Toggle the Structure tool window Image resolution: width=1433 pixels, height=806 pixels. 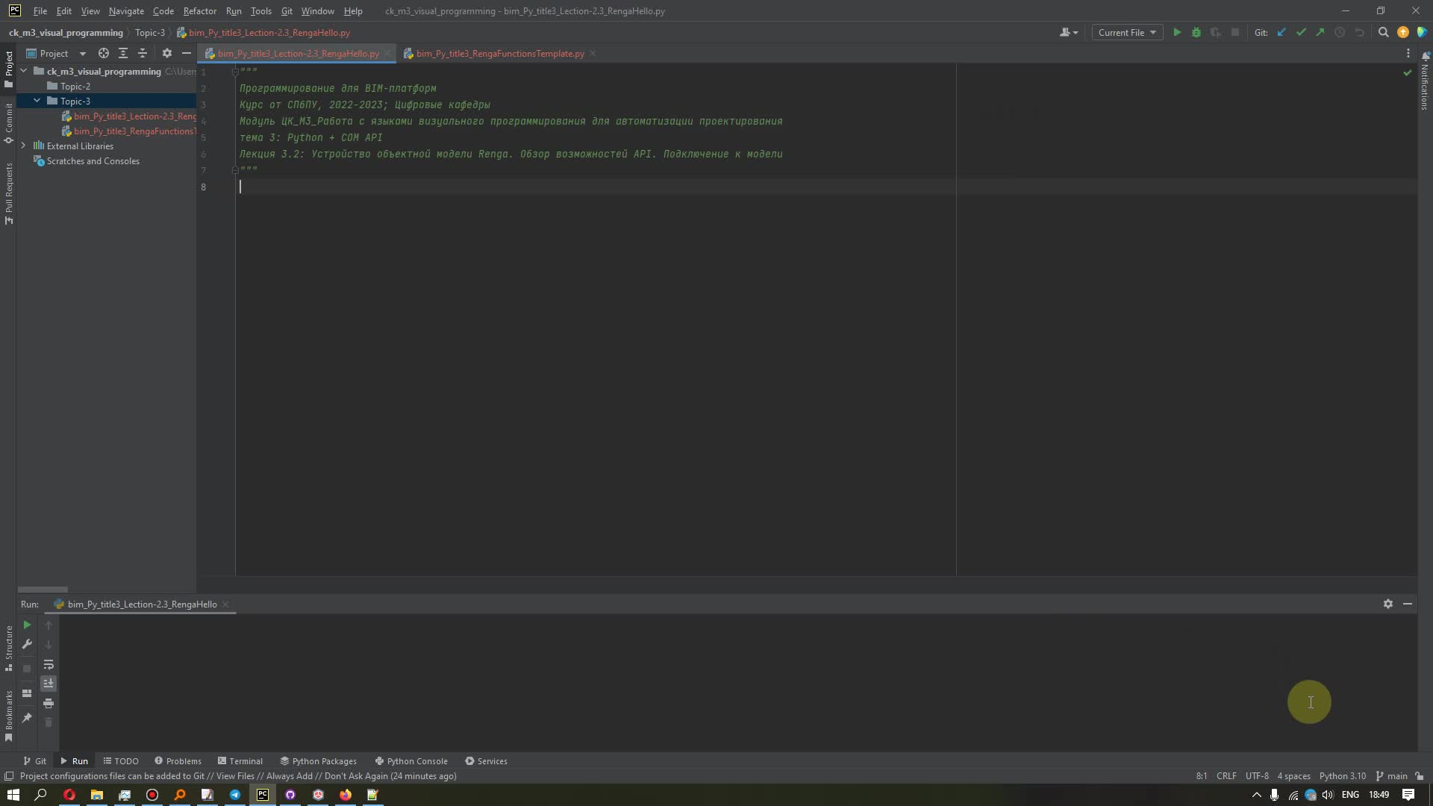(x=8, y=648)
